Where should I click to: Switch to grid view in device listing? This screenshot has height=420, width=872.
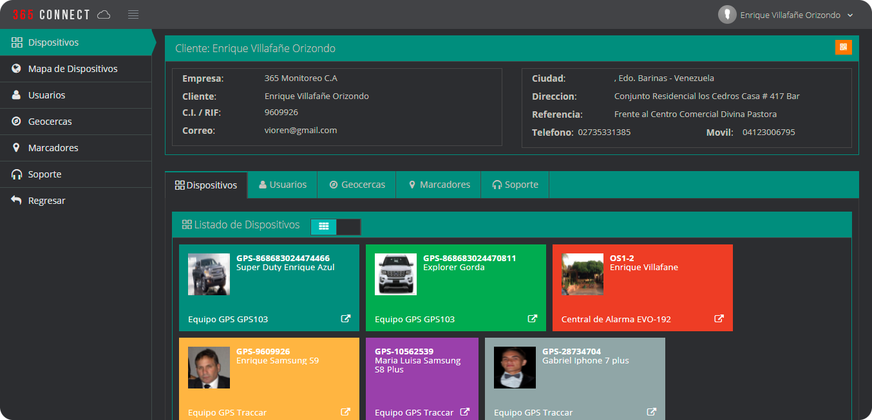click(x=324, y=226)
